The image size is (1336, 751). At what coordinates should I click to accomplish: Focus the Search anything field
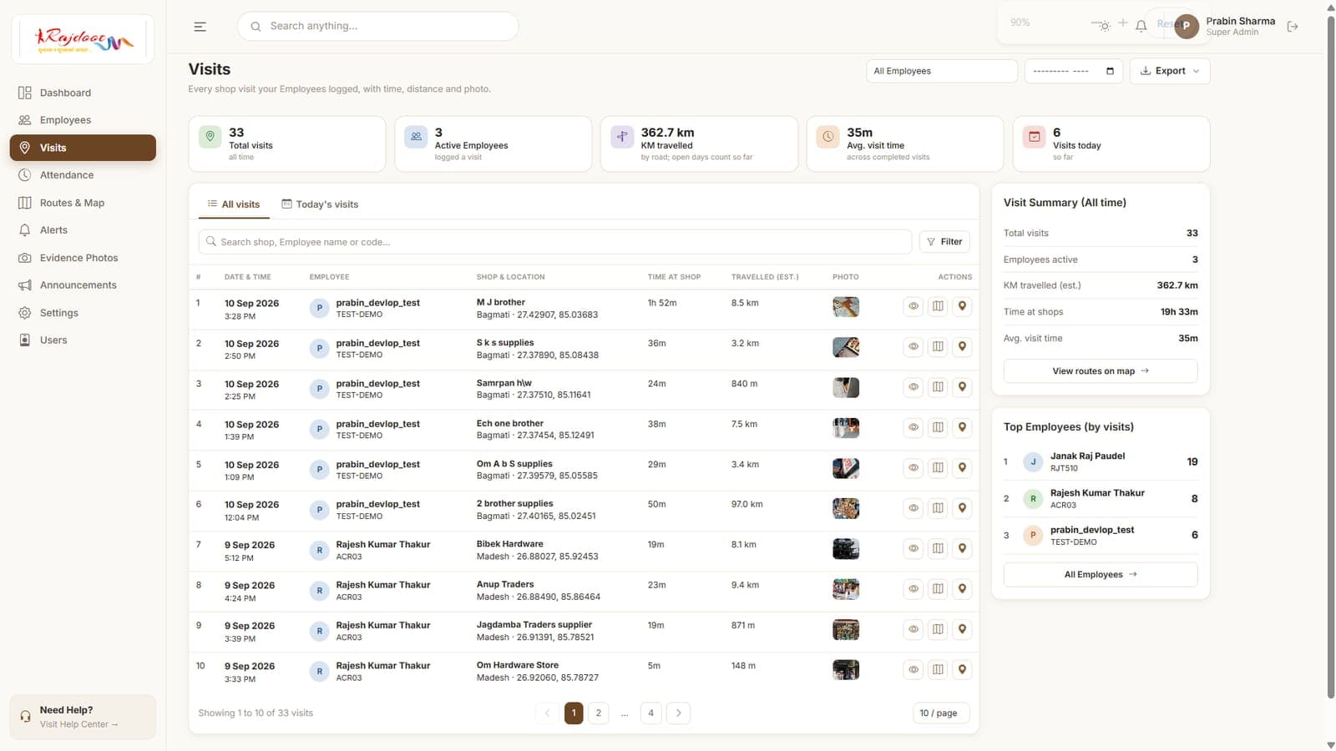click(x=378, y=27)
